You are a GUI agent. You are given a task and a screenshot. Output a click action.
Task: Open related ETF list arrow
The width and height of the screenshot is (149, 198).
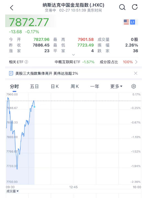pyautogui.click(x=136, y=62)
